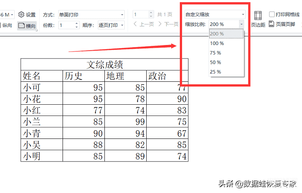Click the name cell 小兰
The image size is (302, 193).
(42, 122)
